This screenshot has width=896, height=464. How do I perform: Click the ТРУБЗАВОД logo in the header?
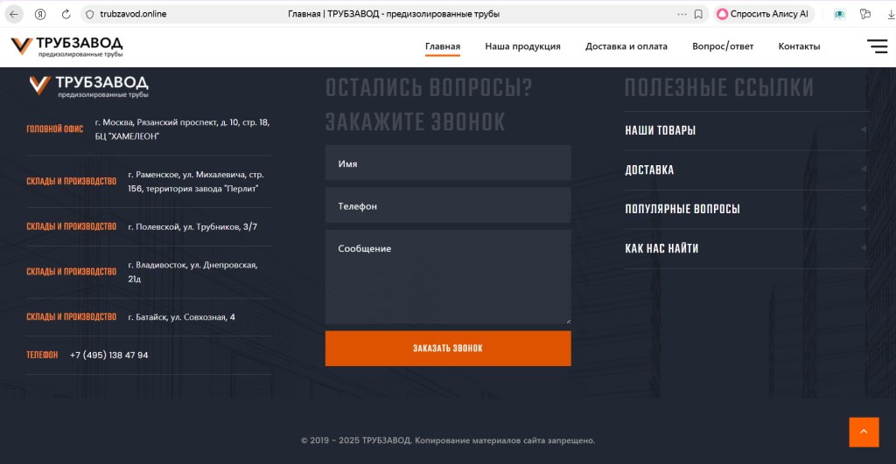67,47
